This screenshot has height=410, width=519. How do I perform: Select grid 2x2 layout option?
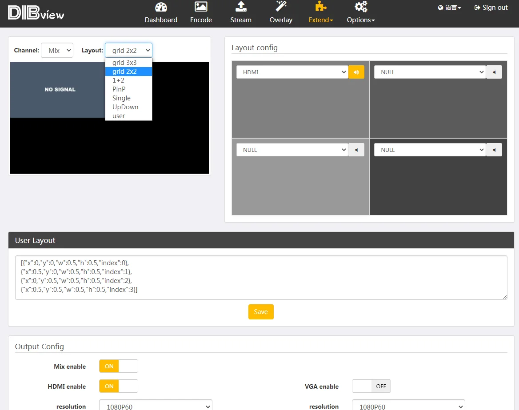128,72
